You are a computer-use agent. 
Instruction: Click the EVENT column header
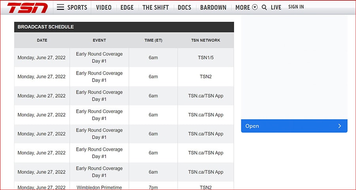[99, 40]
